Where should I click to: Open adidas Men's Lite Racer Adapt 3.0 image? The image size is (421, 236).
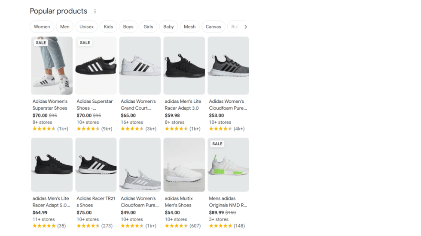click(x=184, y=66)
